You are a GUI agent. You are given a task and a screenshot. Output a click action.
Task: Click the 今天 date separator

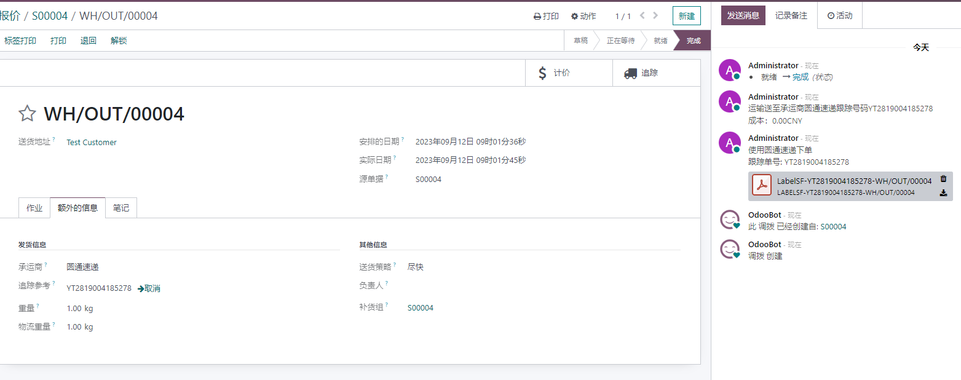920,47
